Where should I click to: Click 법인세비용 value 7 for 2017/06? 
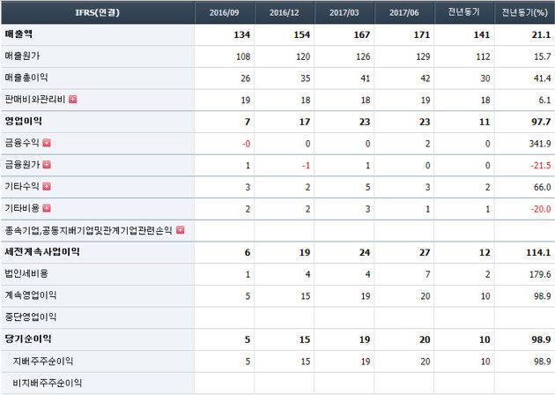(427, 274)
